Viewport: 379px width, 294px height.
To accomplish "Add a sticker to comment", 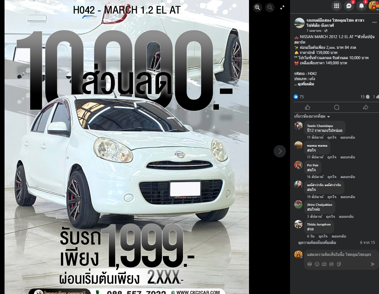I will click(x=339, y=264).
